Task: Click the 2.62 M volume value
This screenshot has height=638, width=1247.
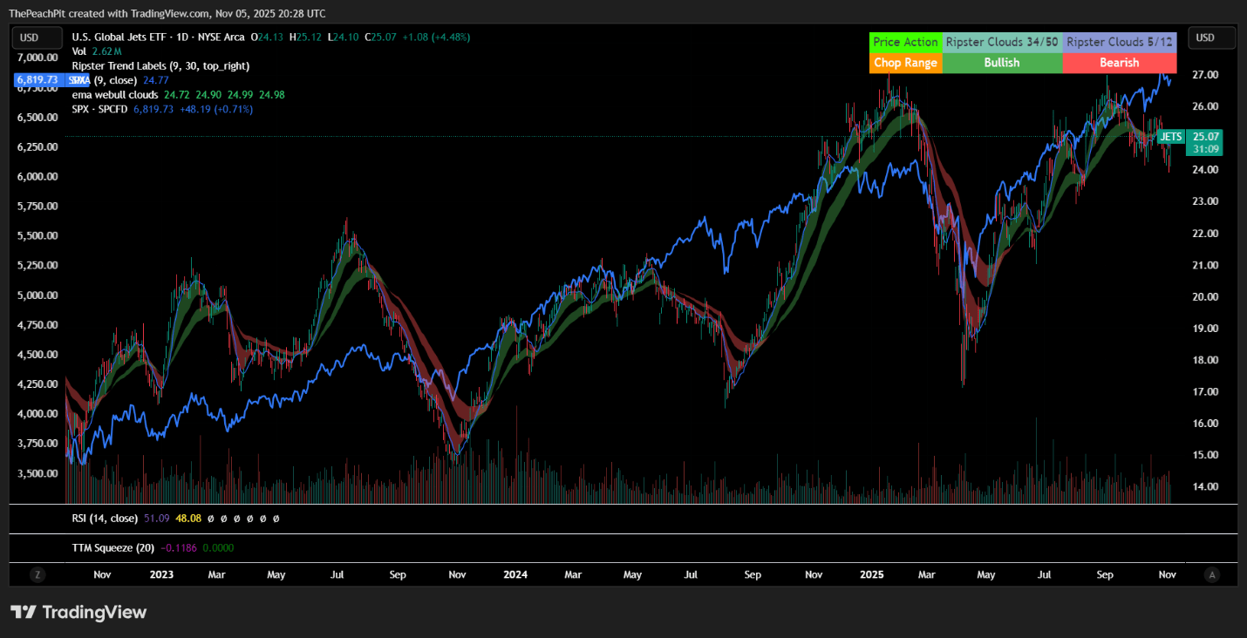Action: (x=107, y=51)
